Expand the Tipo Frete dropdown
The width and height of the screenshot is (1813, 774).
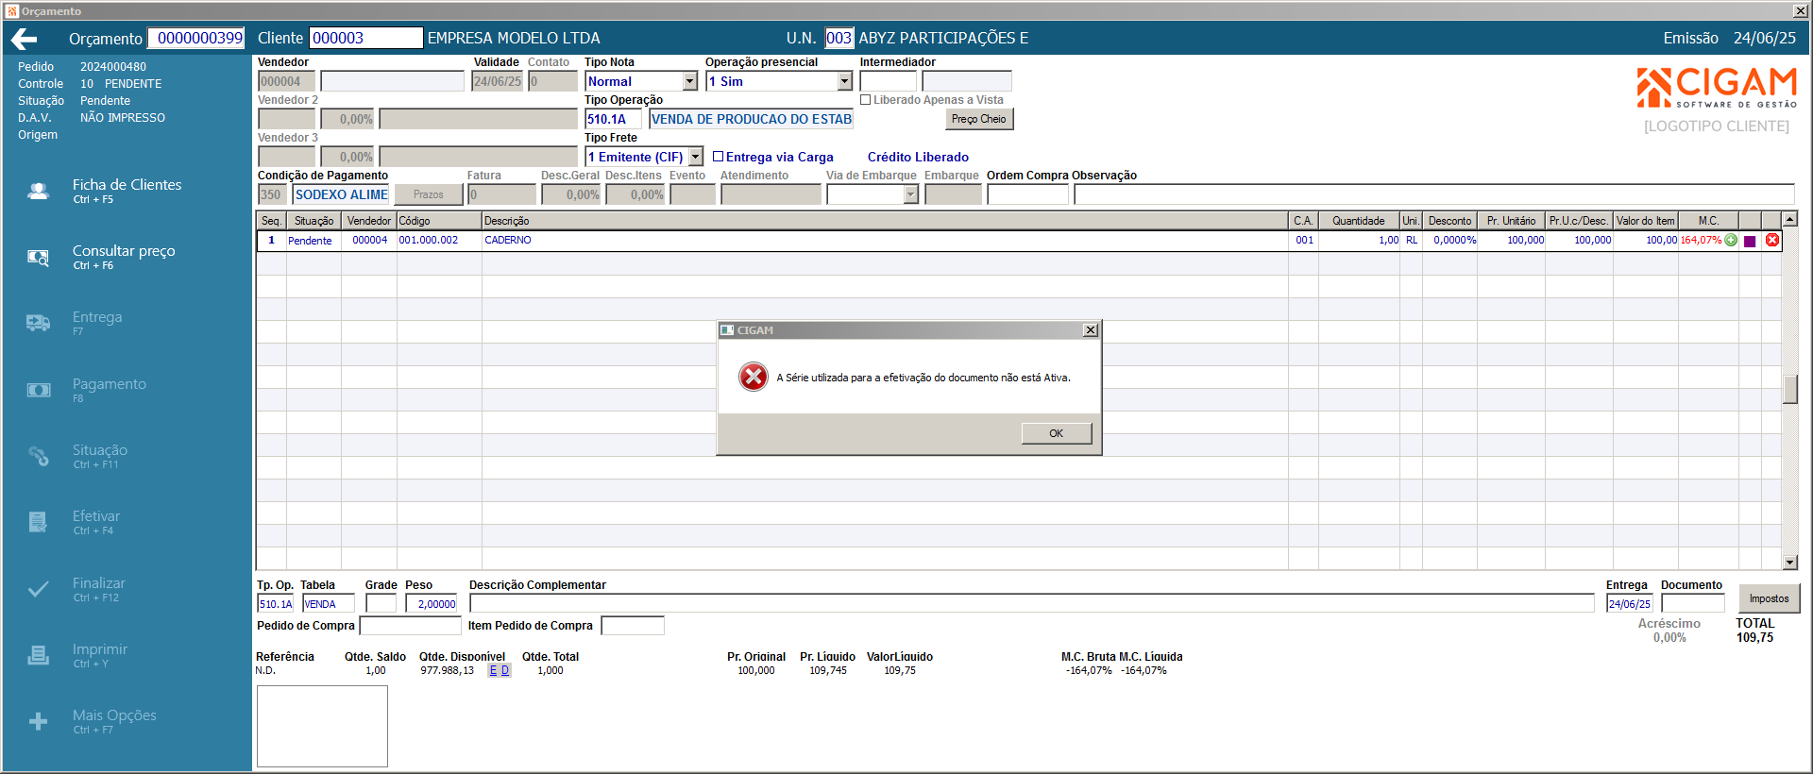click(x=696, y=157)
